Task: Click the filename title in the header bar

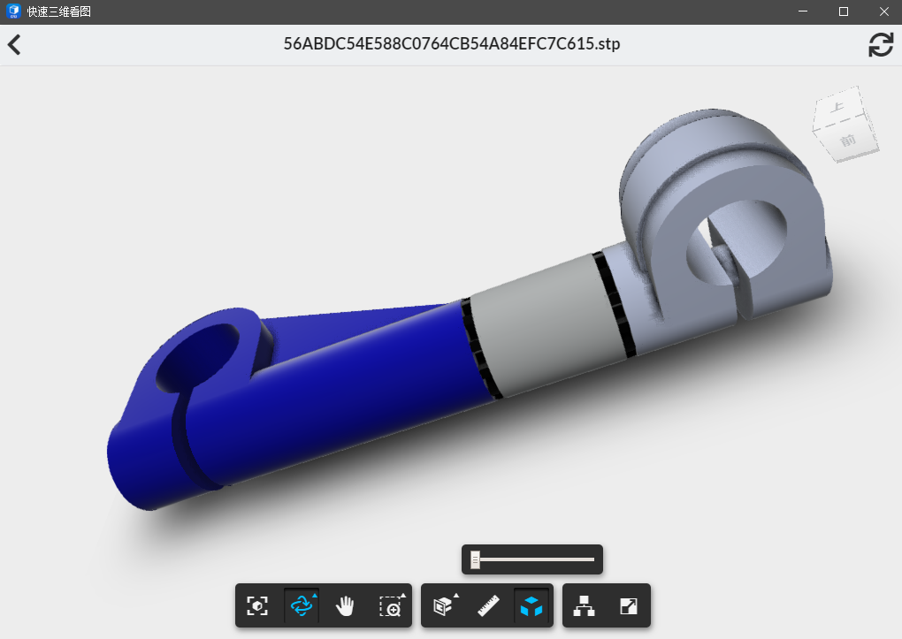Action: [452, 43]
